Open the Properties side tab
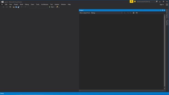The width and height of the screenshot is (169, 95). [167, 22]
